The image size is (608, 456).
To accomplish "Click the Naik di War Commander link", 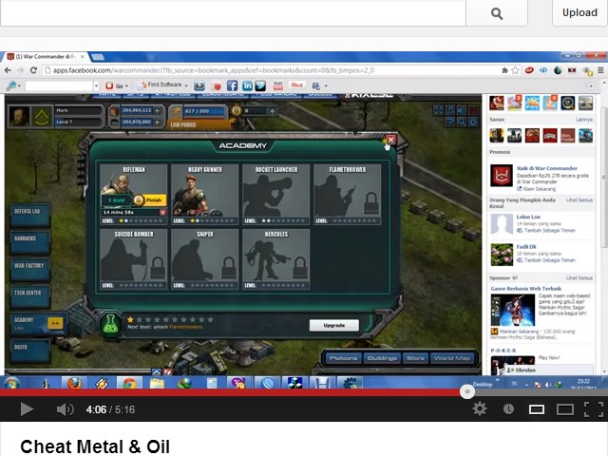I will pyautogui.click(x=547, y=168).
